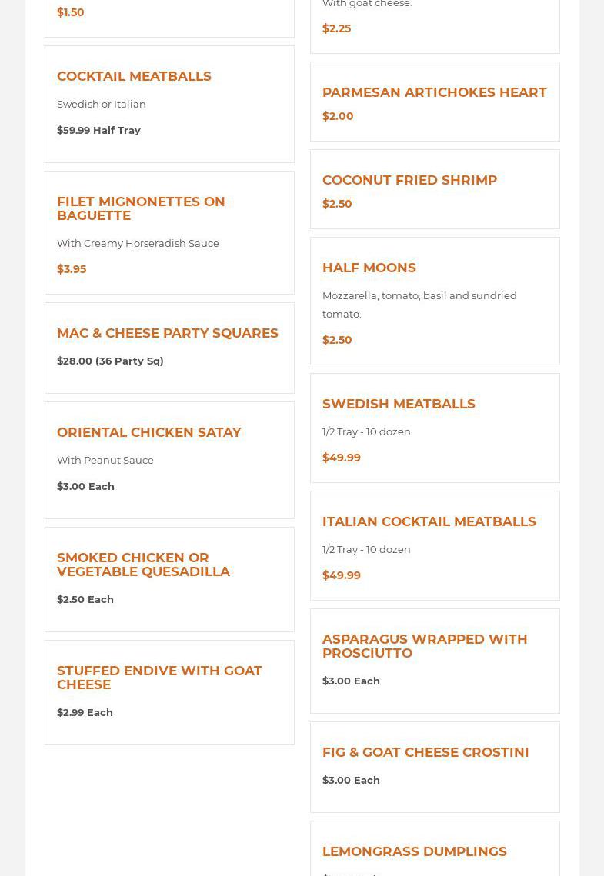
Task: Click the Cocktail Meatballs item title
Action: 134,76
